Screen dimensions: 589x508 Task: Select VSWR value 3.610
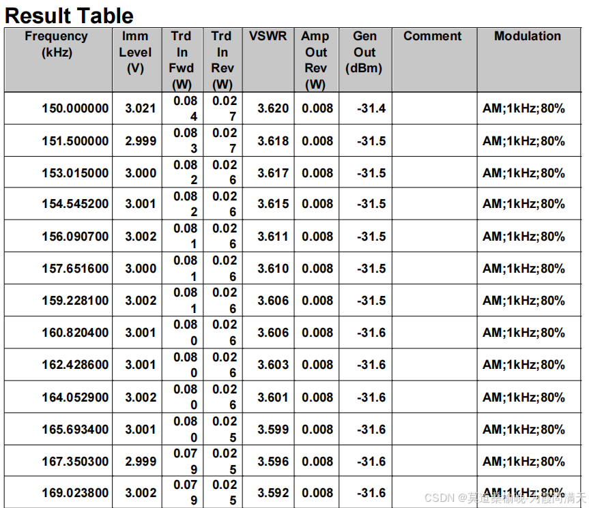tap(273, 269)
